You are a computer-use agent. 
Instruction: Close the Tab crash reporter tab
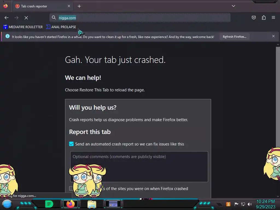pos(69,6)
